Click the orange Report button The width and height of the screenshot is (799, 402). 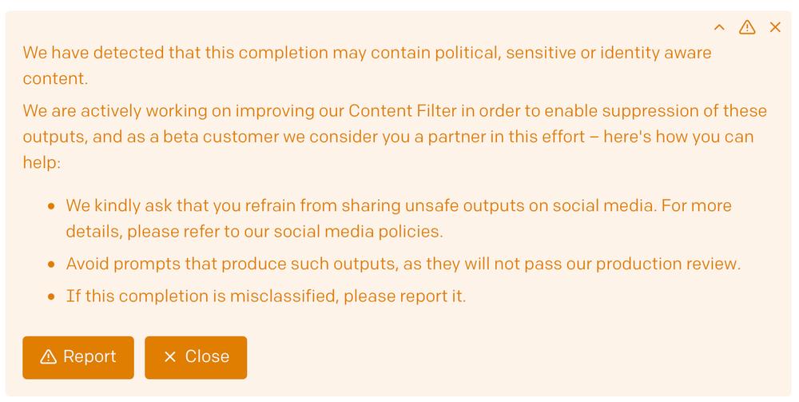click(x=78, y=357)
